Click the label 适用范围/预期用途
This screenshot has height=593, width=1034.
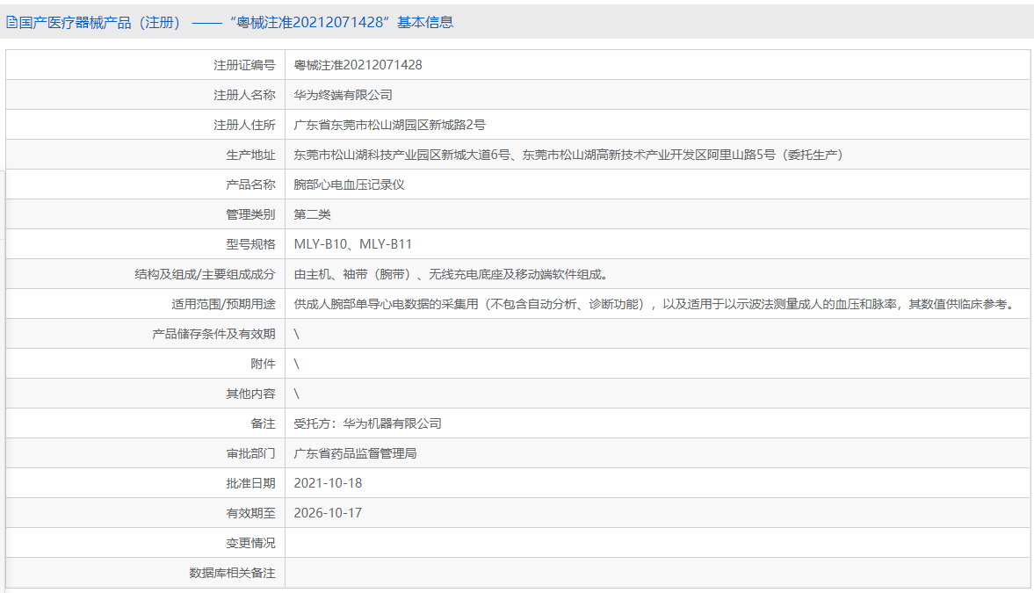click(223, 304)
